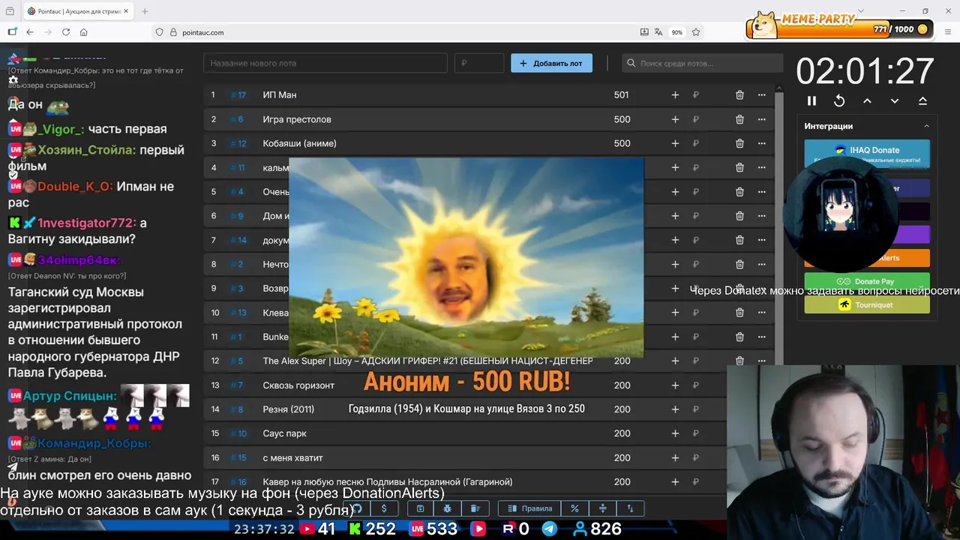Open the settings gear in chat overlay
The width and height of the screenshot is (960, 540).
coord(13,79)
